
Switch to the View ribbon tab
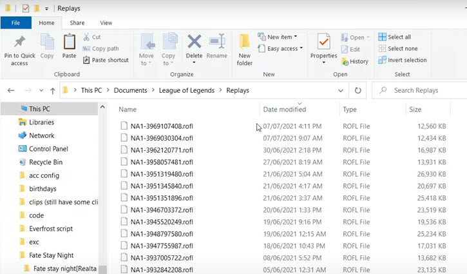106,23
